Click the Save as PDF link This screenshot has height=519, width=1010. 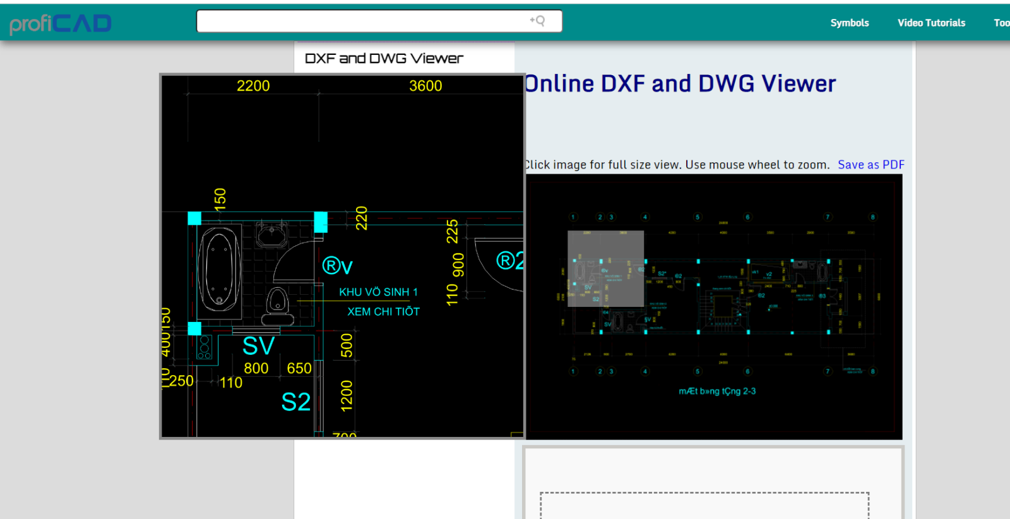click(x=870, y=165)
